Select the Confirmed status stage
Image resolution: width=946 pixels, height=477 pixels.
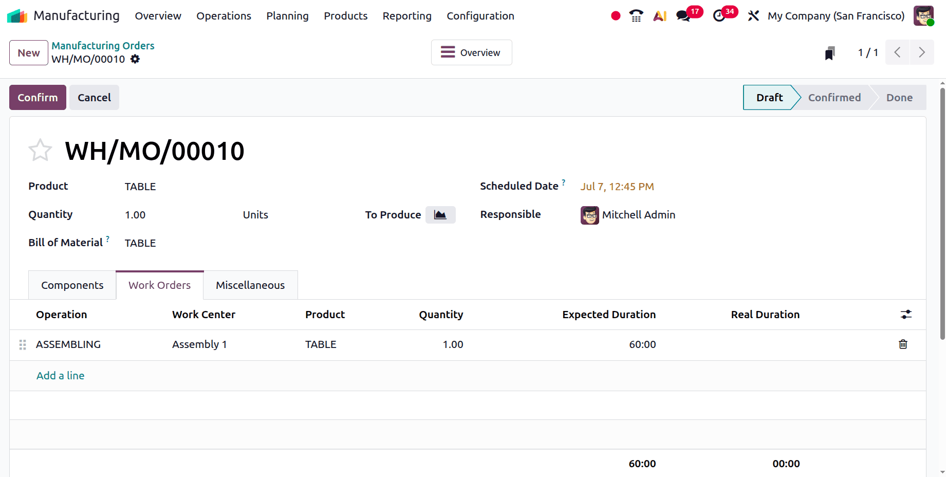tap(834, 98)
